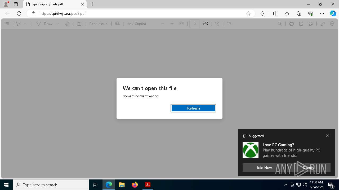339x190 pixels.
Task: Close the Suggested notification panel
Action: [x=327, y=136]
